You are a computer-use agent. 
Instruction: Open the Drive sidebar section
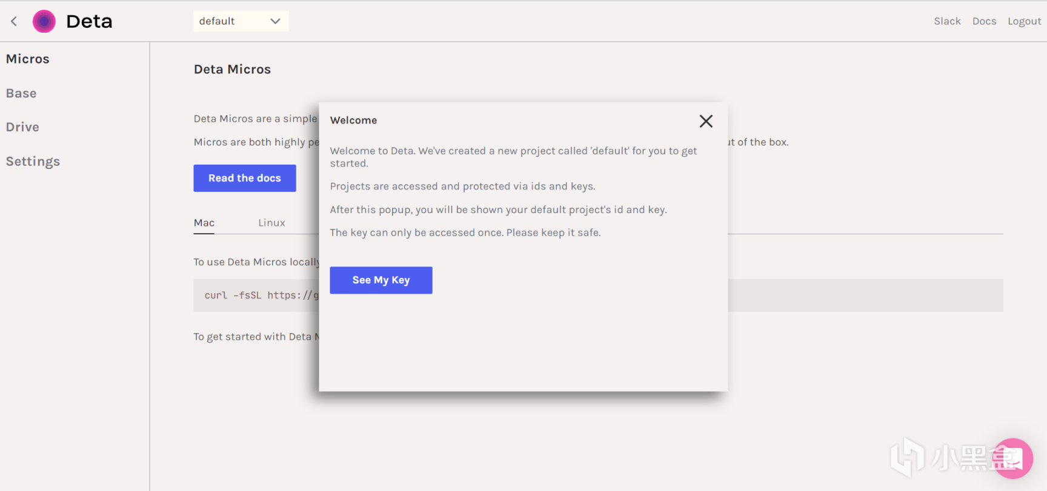22,127
